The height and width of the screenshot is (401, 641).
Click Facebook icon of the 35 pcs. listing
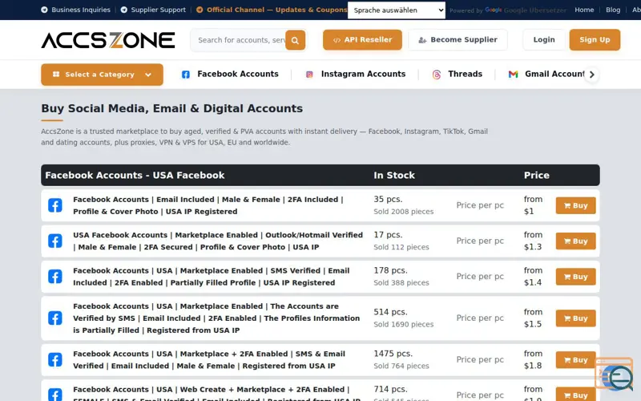[55, 205]
